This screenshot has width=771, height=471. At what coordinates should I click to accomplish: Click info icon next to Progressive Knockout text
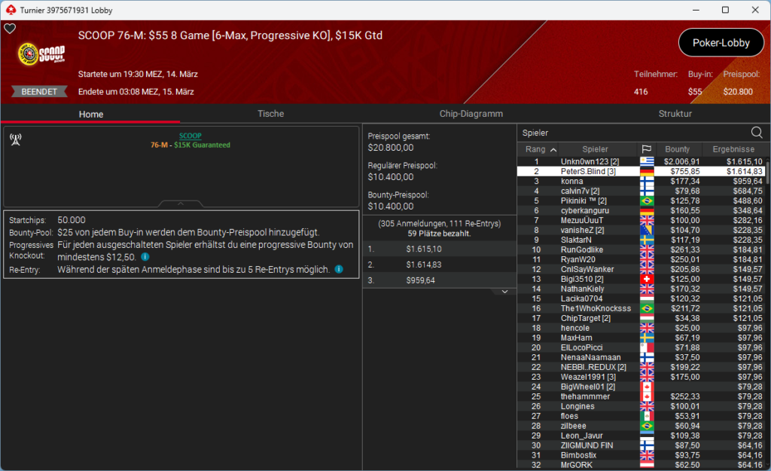coord(145,256)
